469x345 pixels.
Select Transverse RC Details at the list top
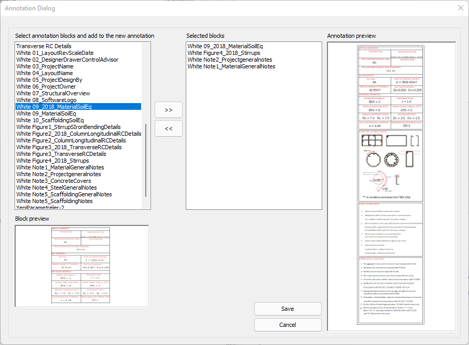(44, 46)
